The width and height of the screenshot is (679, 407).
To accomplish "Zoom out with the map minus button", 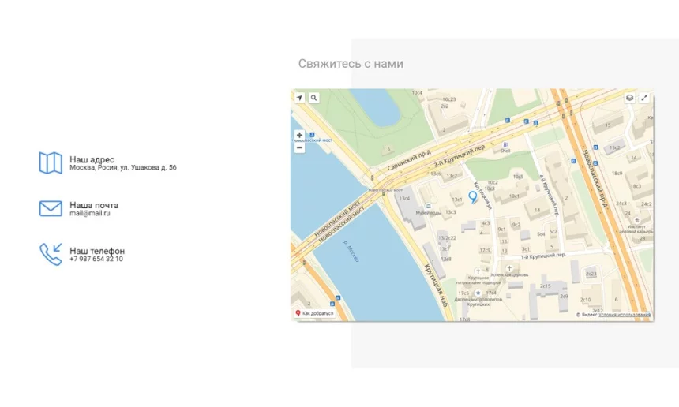I will [x=299, y=147].
